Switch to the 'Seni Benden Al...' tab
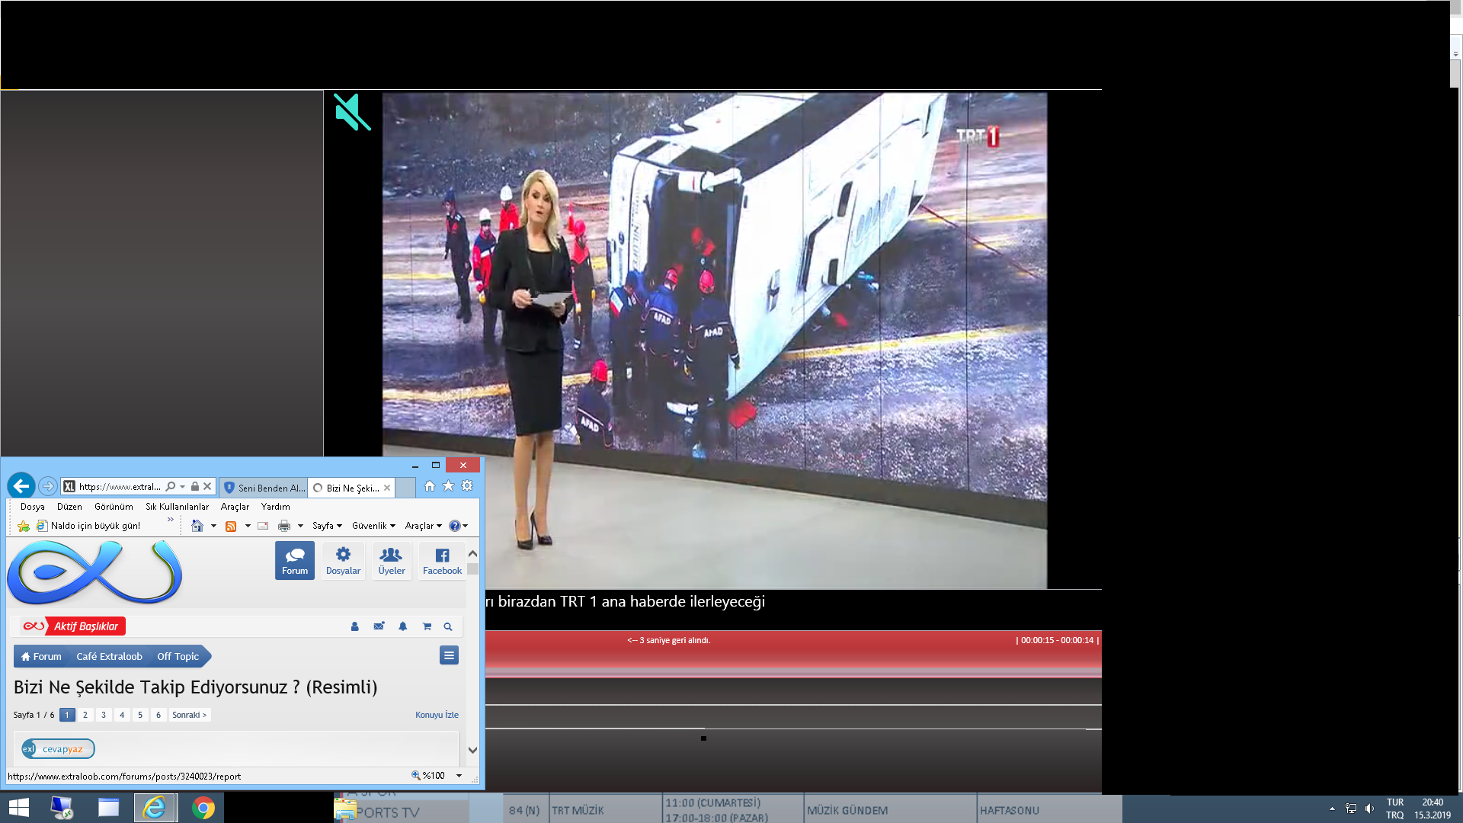The width and height of the screenshot is (1463, 823). (264, 488)
